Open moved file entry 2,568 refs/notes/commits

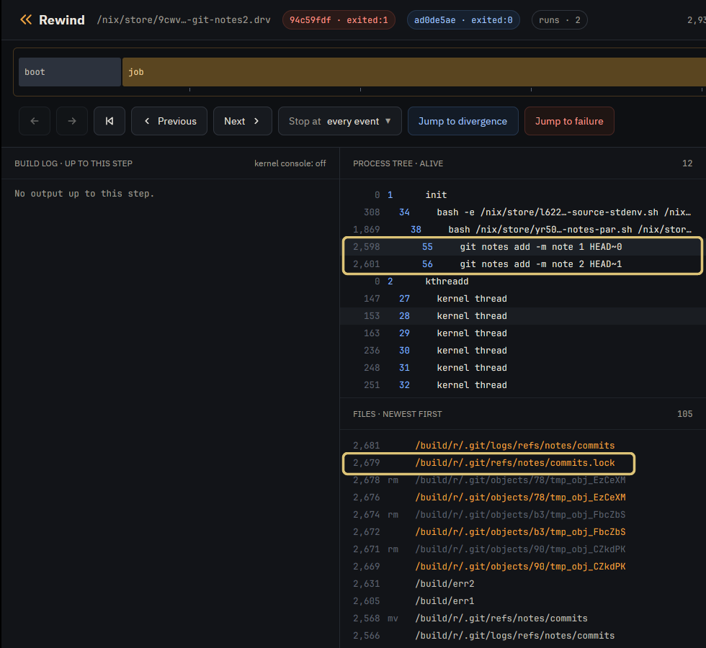point(523,618)
